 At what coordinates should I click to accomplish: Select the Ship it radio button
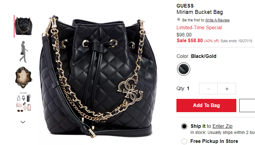click(x=184, y=126)
